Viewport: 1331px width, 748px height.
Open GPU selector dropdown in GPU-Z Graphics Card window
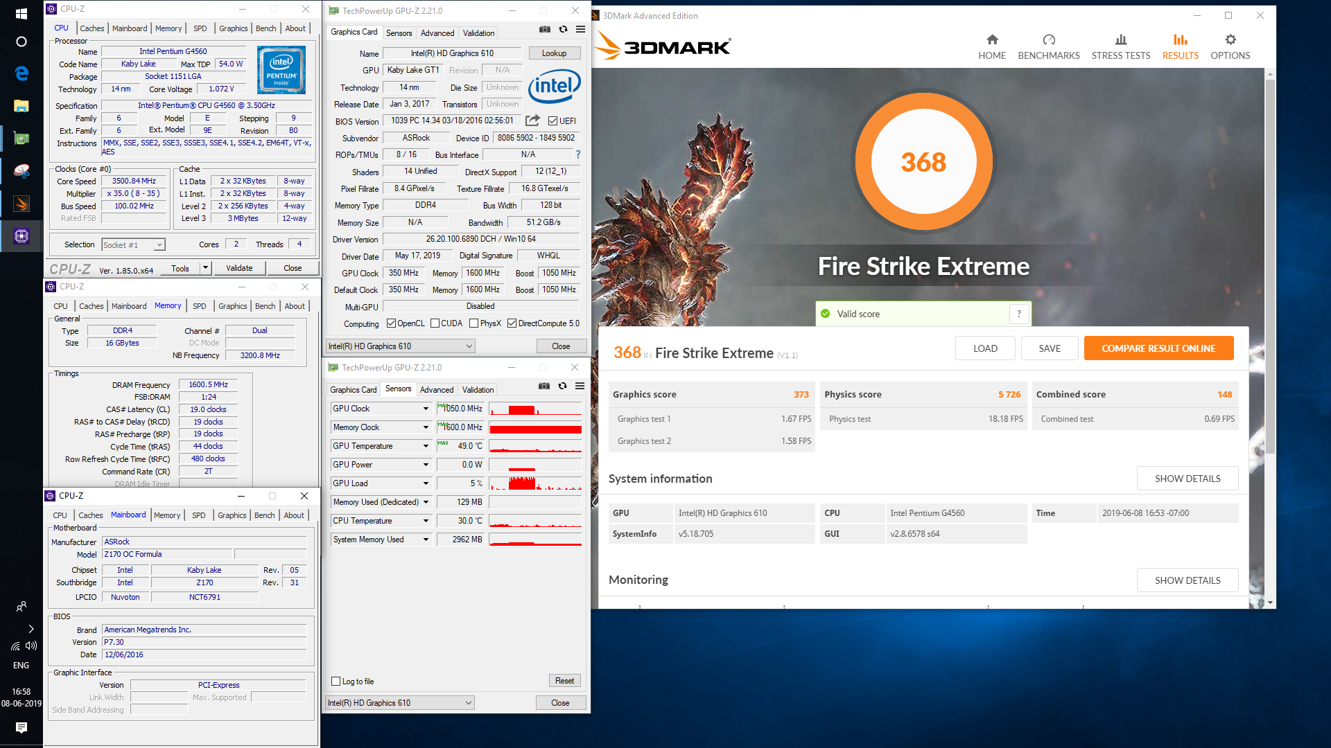click(x=400, y=346)
